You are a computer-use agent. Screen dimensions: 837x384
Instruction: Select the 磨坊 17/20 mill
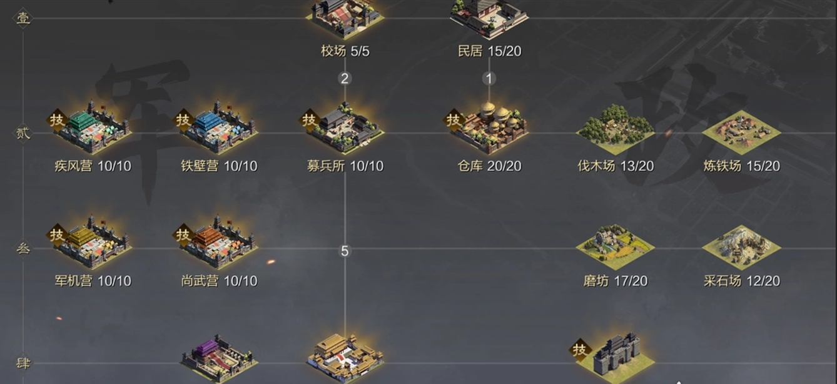(616, 246)
